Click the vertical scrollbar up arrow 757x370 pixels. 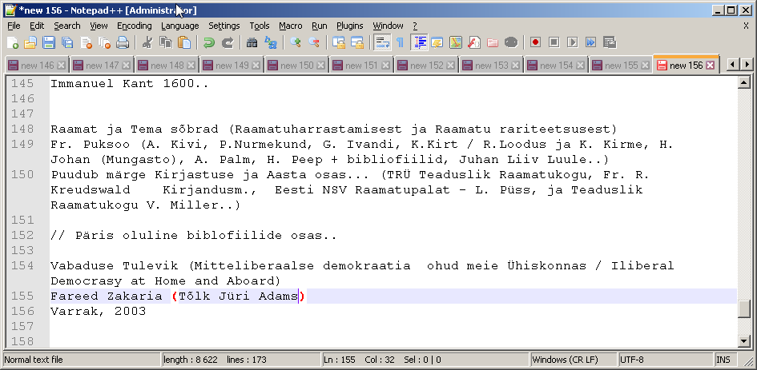(743, 83)
